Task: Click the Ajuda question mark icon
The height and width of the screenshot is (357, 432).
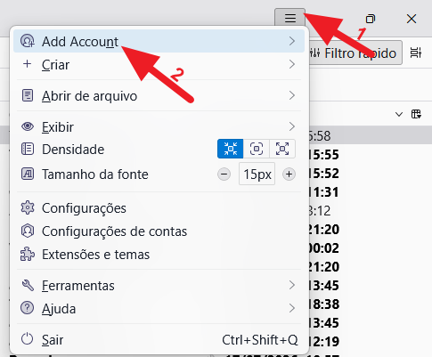Action: (27, 308)
